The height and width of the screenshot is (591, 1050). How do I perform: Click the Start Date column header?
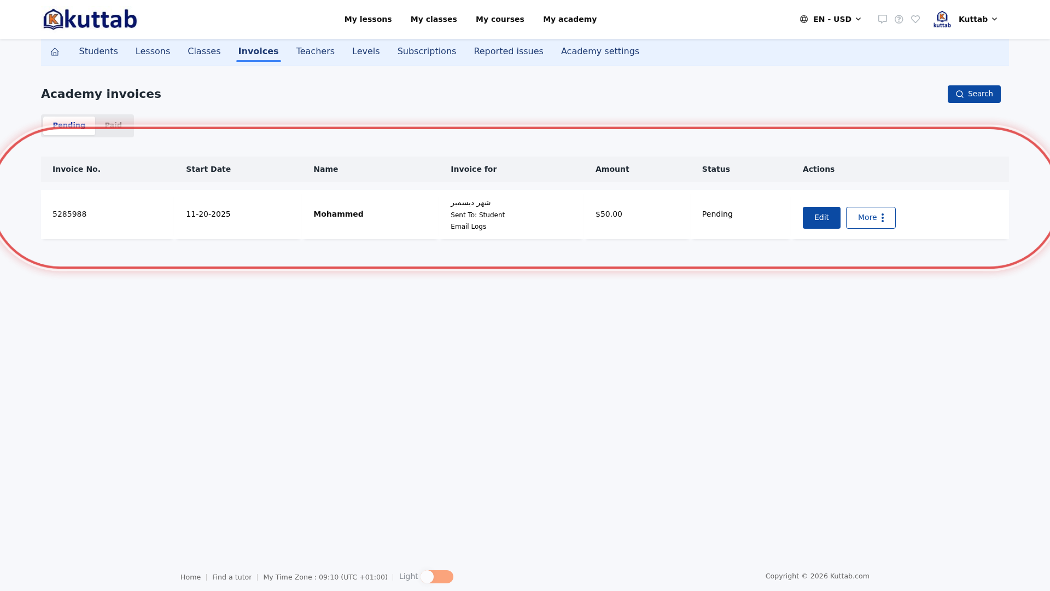pyautogui.click(x=208, y=169)
